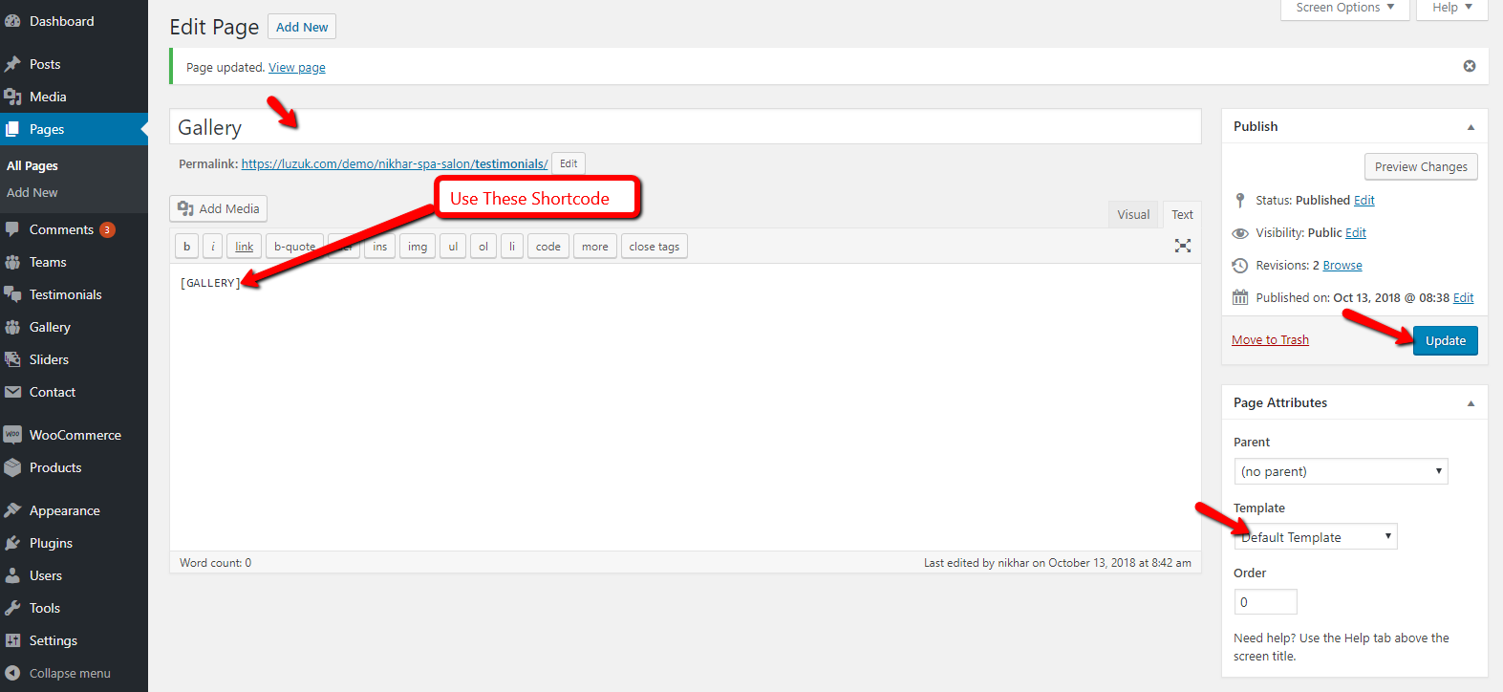Click the Order number input field
The height and width of the screenshot is (692, 1503).
tap(1265, 602)
